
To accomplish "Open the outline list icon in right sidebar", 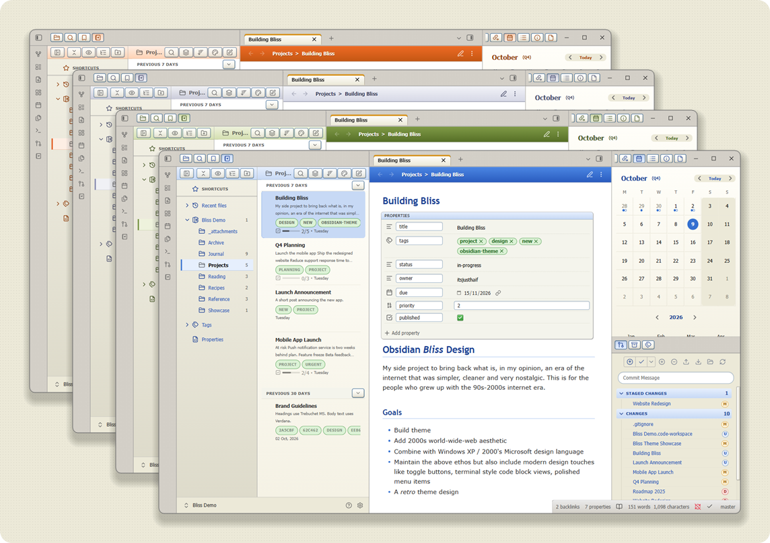I will tap(653, 159).
